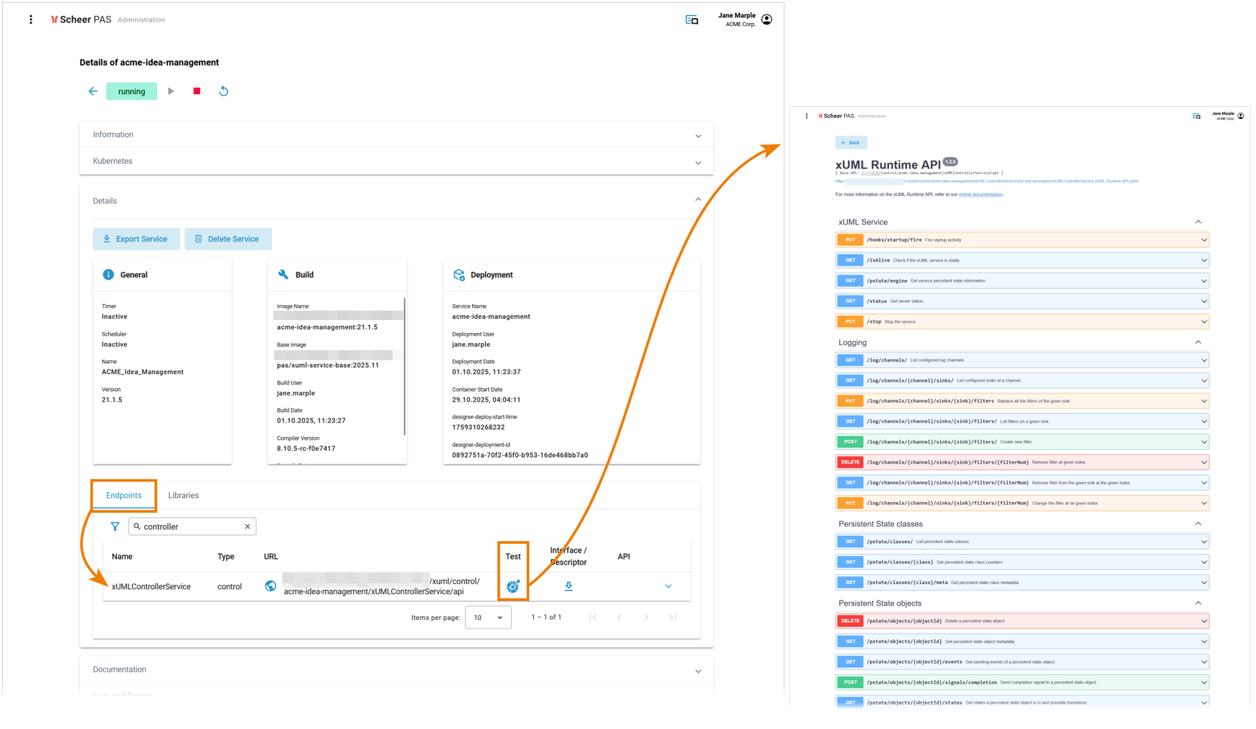Collapse the Persistent State classes section

point(1198,525)
